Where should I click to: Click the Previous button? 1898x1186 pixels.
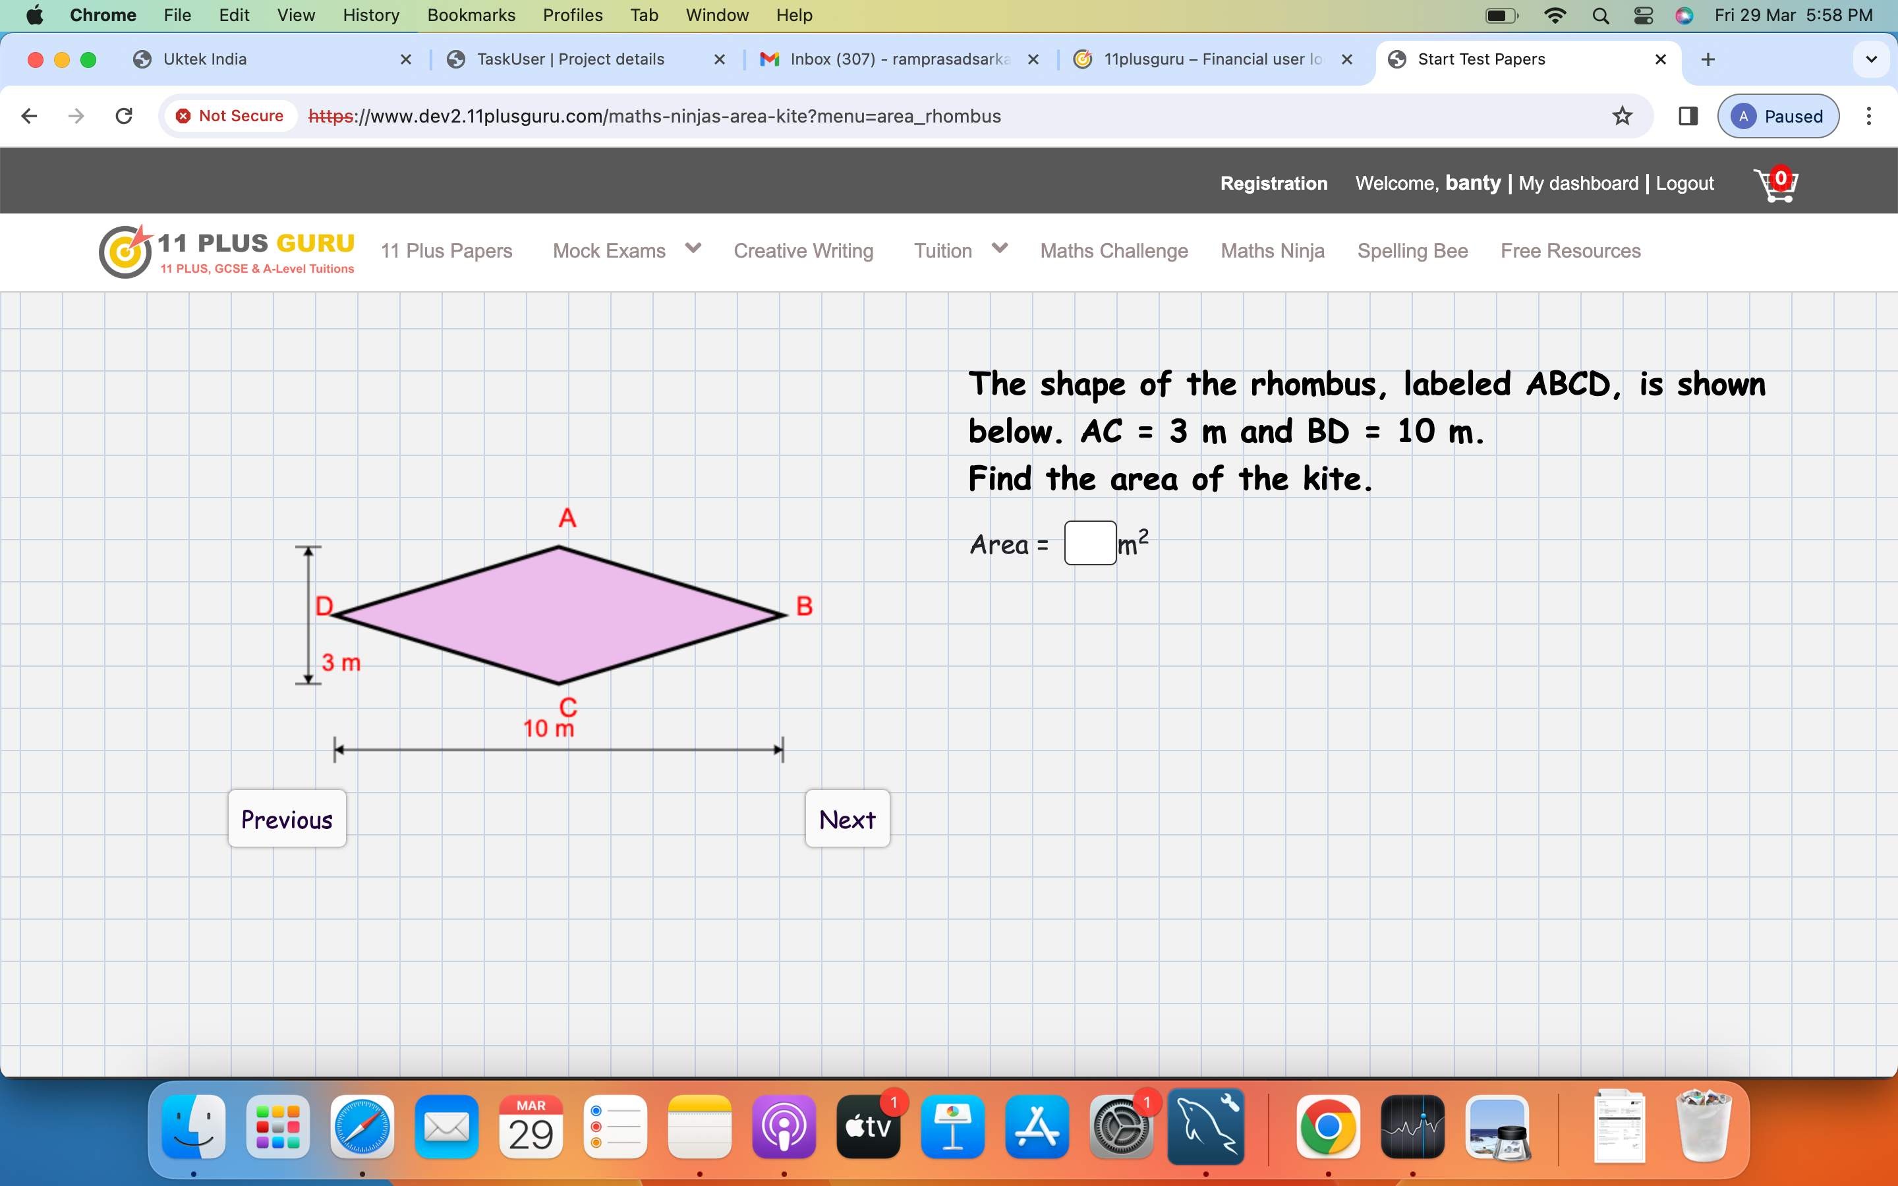(x=287, y=819)
